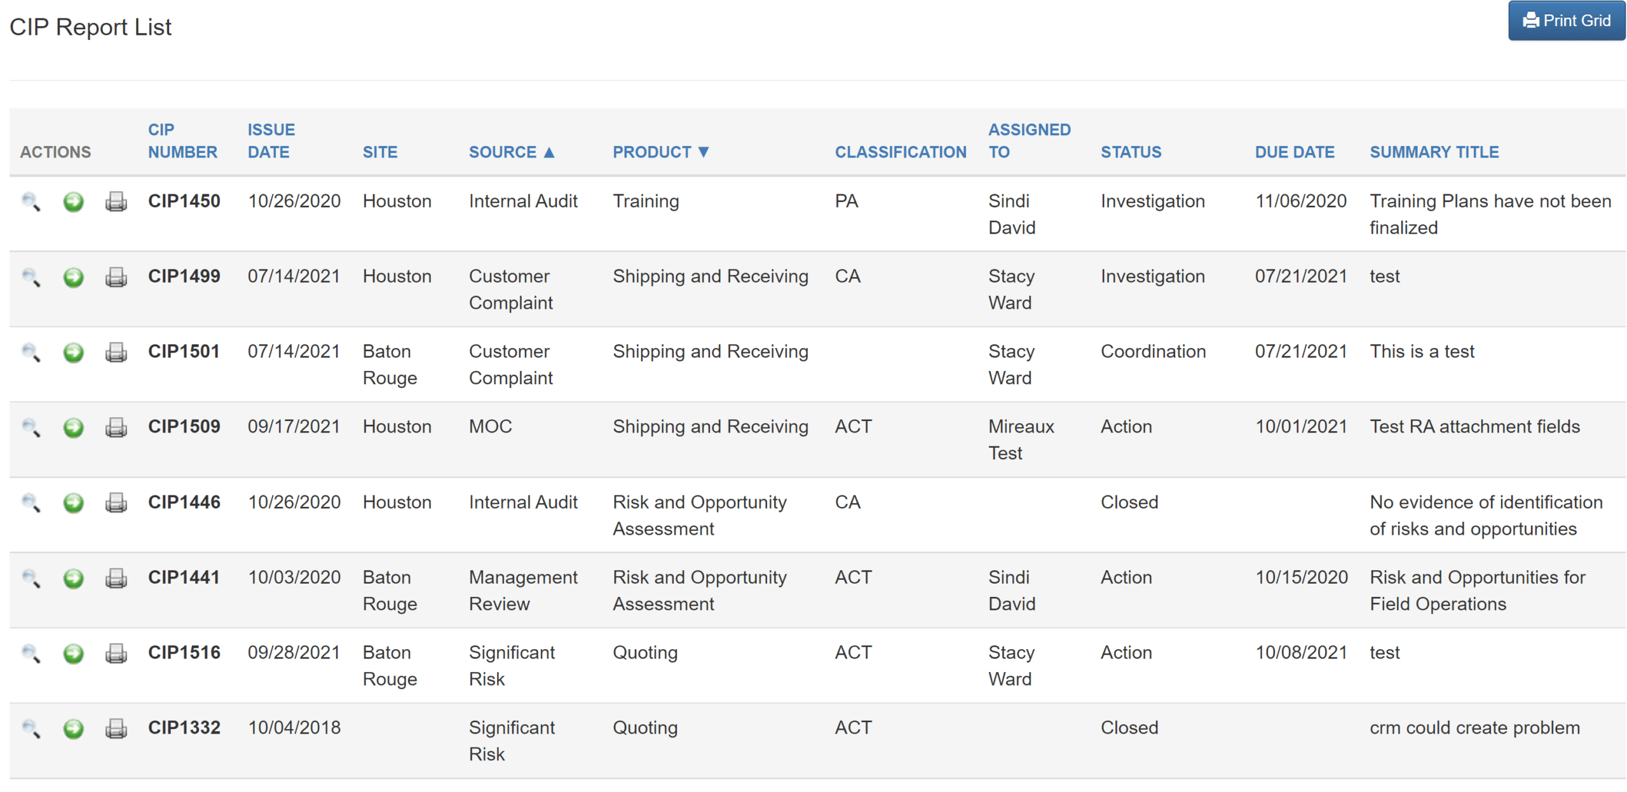Open CIP1509 details with the magnifier icon
This screenshot has height=792, width=1627.
coord(31,427)
